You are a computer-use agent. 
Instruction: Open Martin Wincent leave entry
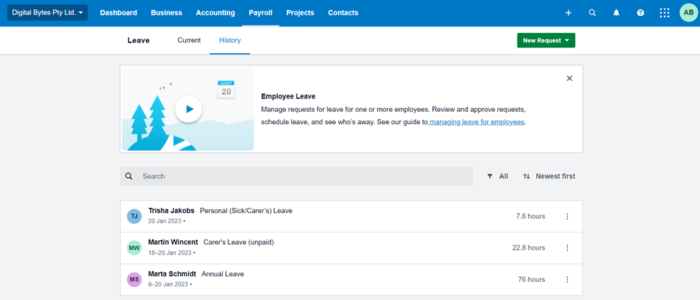pos(351,248)
